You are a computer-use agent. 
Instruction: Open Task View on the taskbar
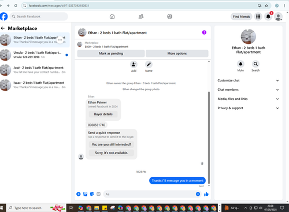click(x=71, y=208)
